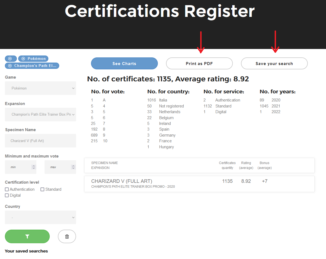Open the Country dropdown
The width and height of the screenshot is (326, 259).
40,217
